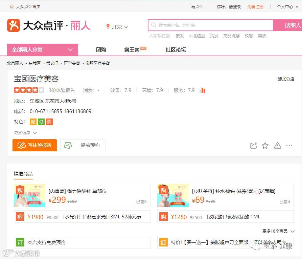The height and width of the screenshot is (259, 302).
Task: Click the 提前预约 button
Action: tap(83, 145)
